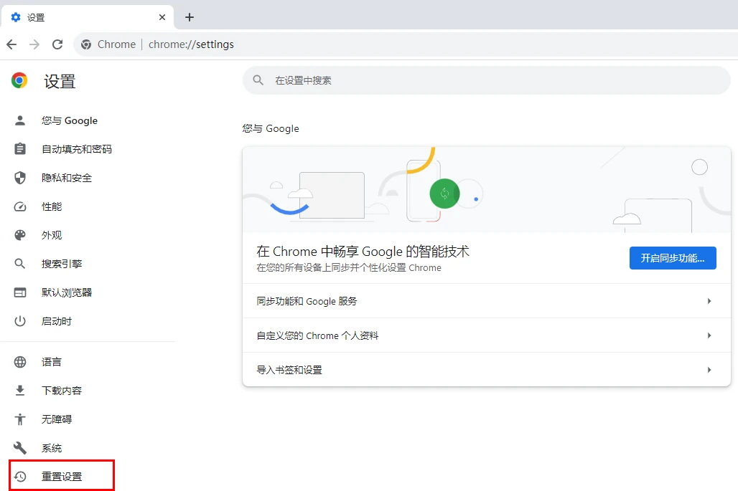Click the forward navigation arrow
The width and height of the screenshot is (738, 491).
click(x=34, y=44)
